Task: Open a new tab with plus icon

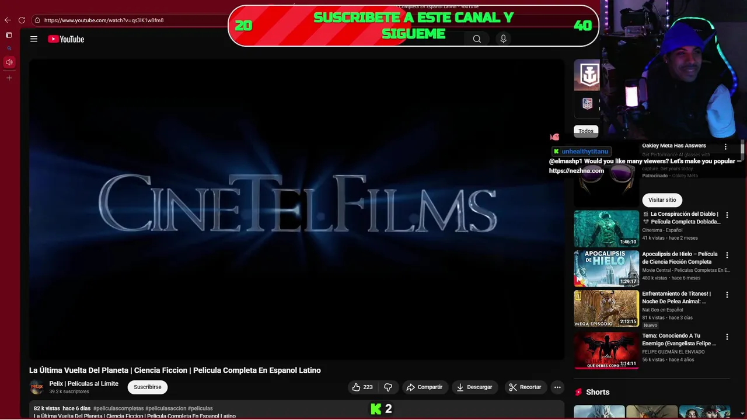Action: click(x=9, y=78)
